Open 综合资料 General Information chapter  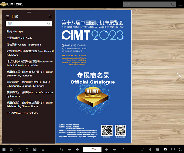point(24,45)
